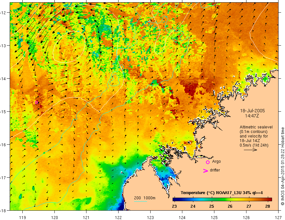Click the '200 1000m' depth contour label
Viewport: 285px width, 220px height.
click(x=145, y=198)
